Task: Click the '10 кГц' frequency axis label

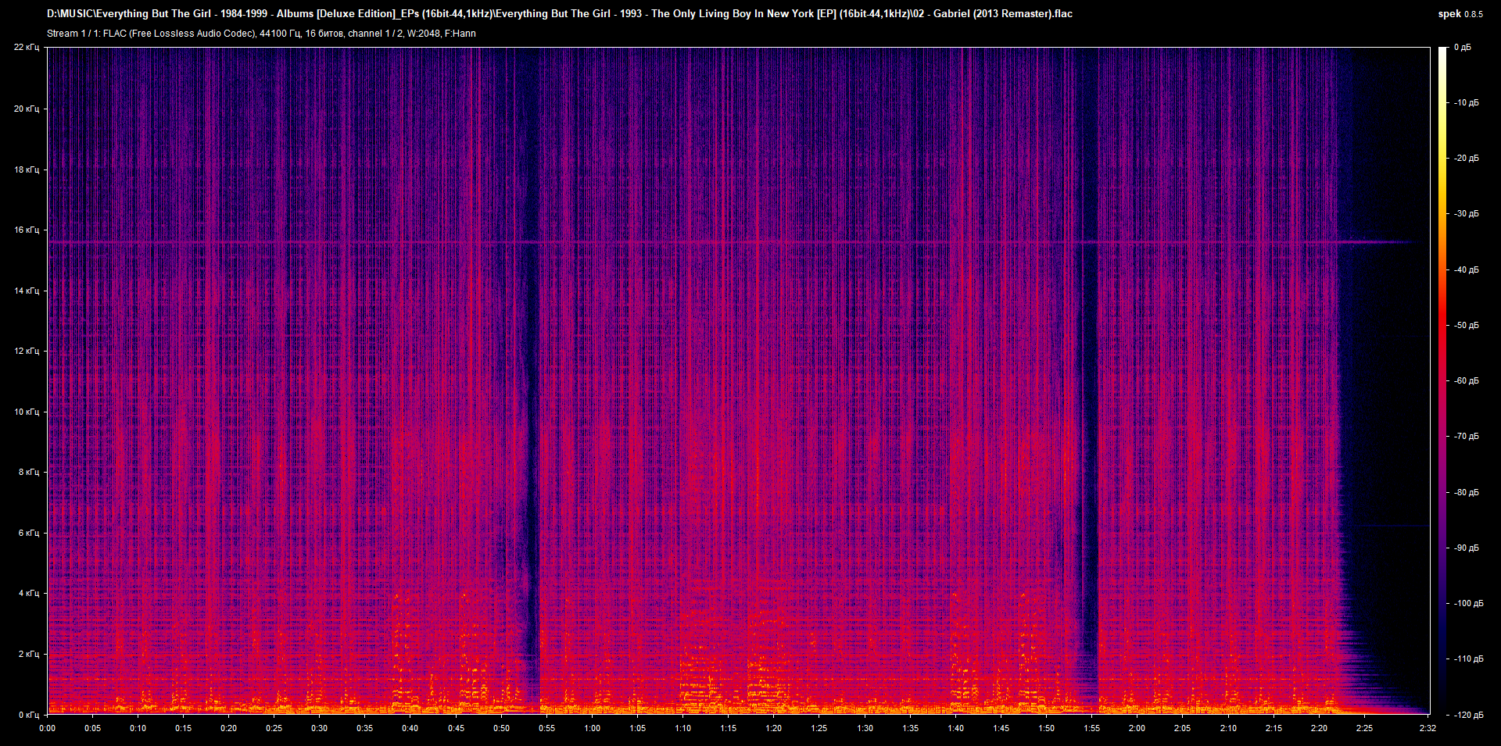Action: pyautogui.click(x=27, y=412)
